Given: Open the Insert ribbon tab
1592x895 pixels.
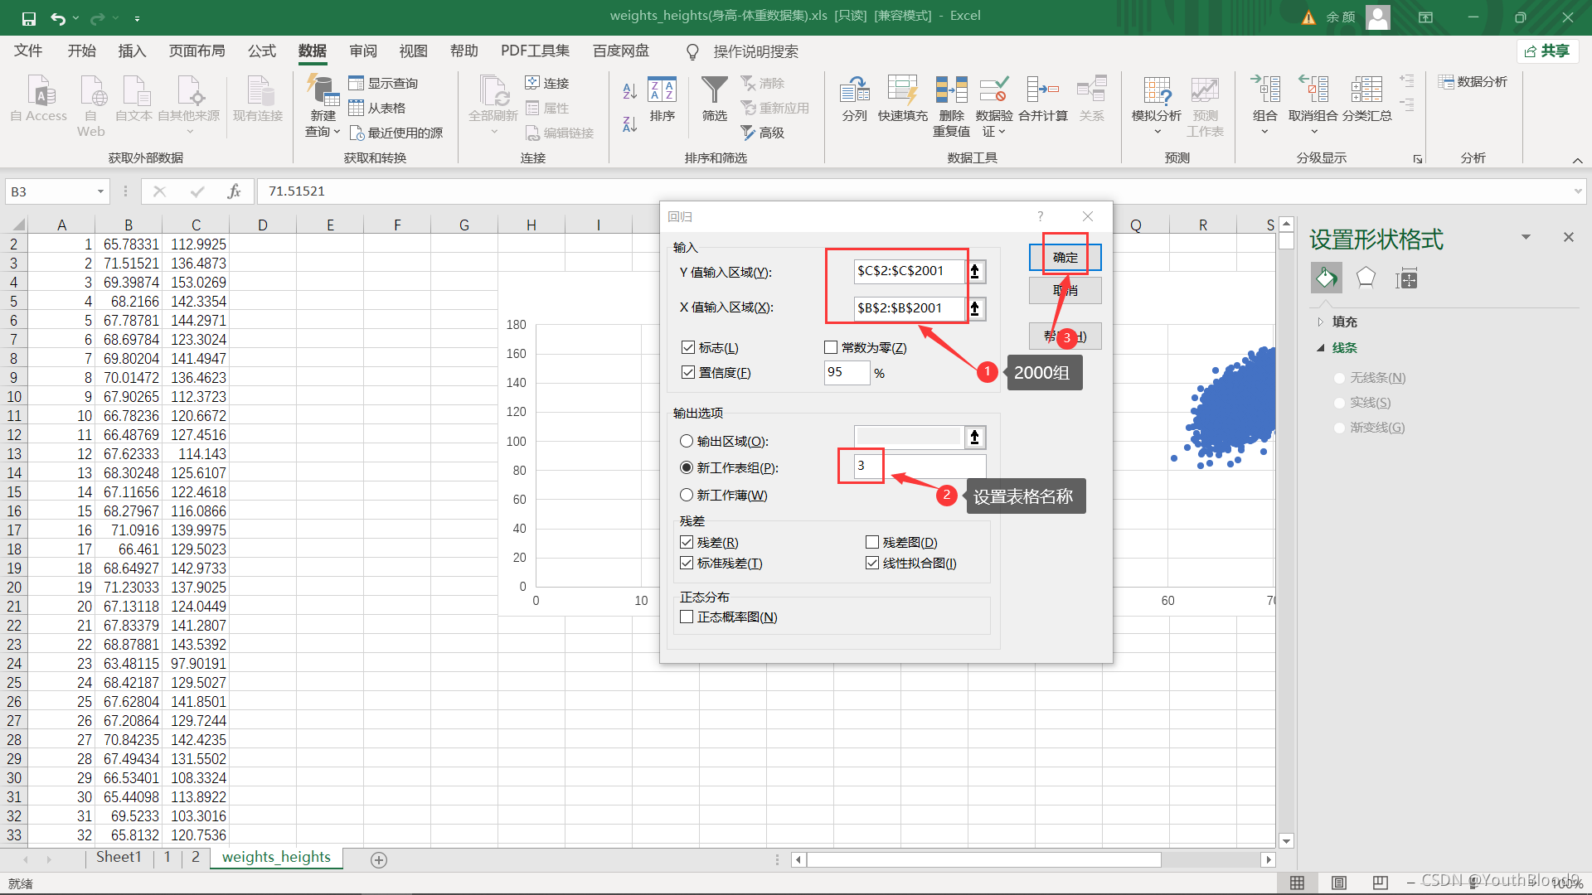Looking at the screenshot, I should [x=132, y=51].
